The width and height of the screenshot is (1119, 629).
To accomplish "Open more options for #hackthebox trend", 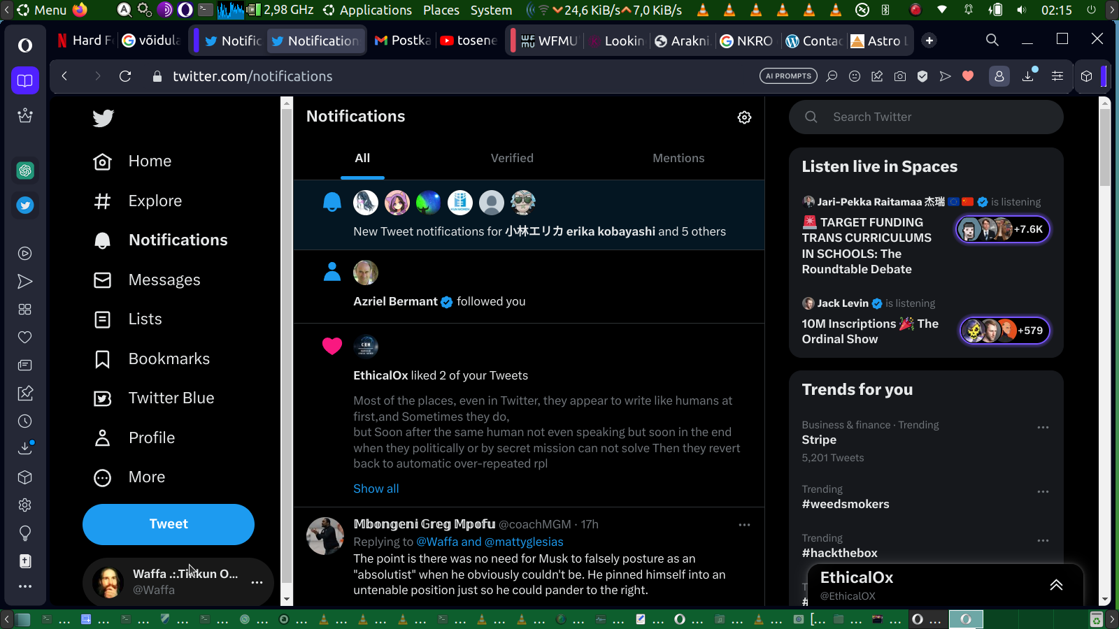I will click(x=1043, y=540).
